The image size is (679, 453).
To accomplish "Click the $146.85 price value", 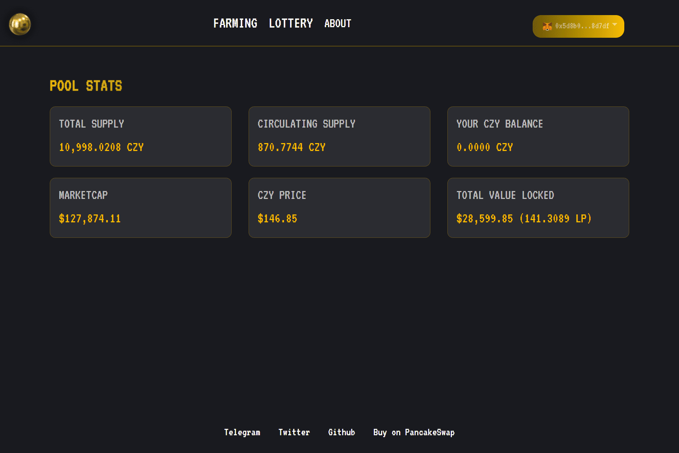I will [x=277, y=219].
